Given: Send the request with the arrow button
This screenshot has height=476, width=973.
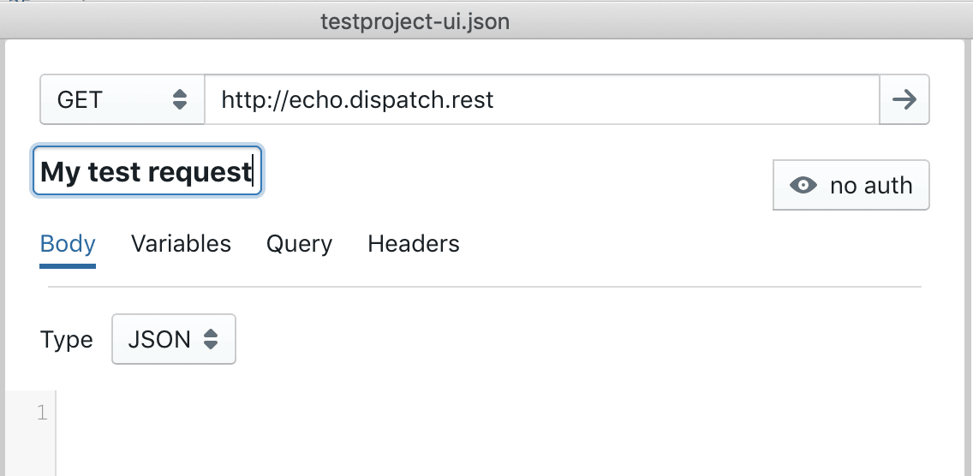Looking at the screenshot, I should point(904,100).
